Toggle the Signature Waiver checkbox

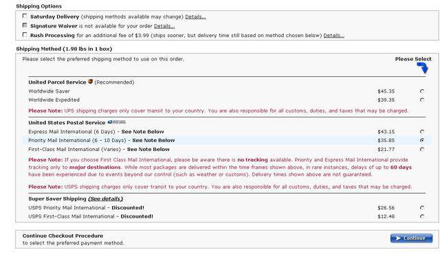(25, 25)
